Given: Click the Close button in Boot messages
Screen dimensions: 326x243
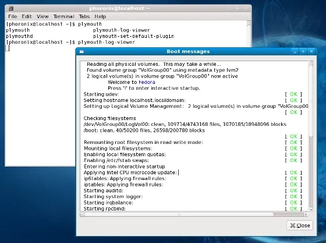Looking at the screenshot, I should pyautogui.click(x=300, y=226).
